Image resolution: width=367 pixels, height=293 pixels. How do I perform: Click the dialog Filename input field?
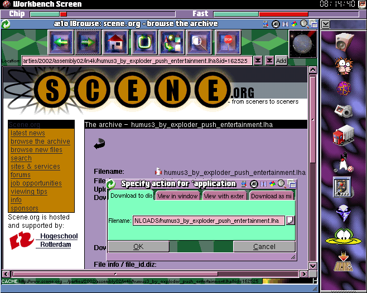pos(209,221)
